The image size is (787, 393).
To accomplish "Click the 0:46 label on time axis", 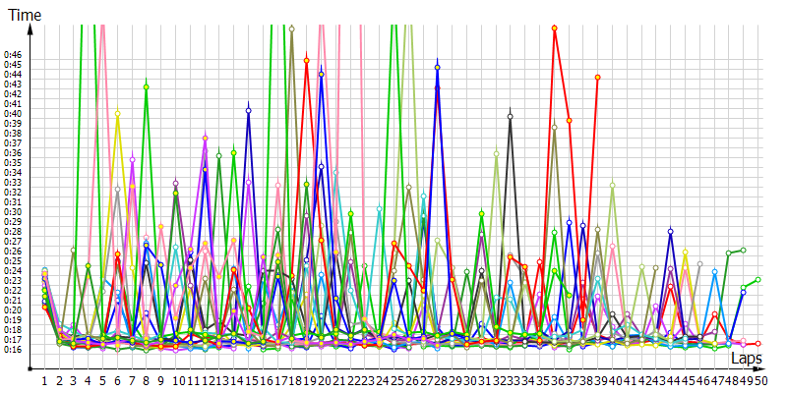I will (13, 55).
